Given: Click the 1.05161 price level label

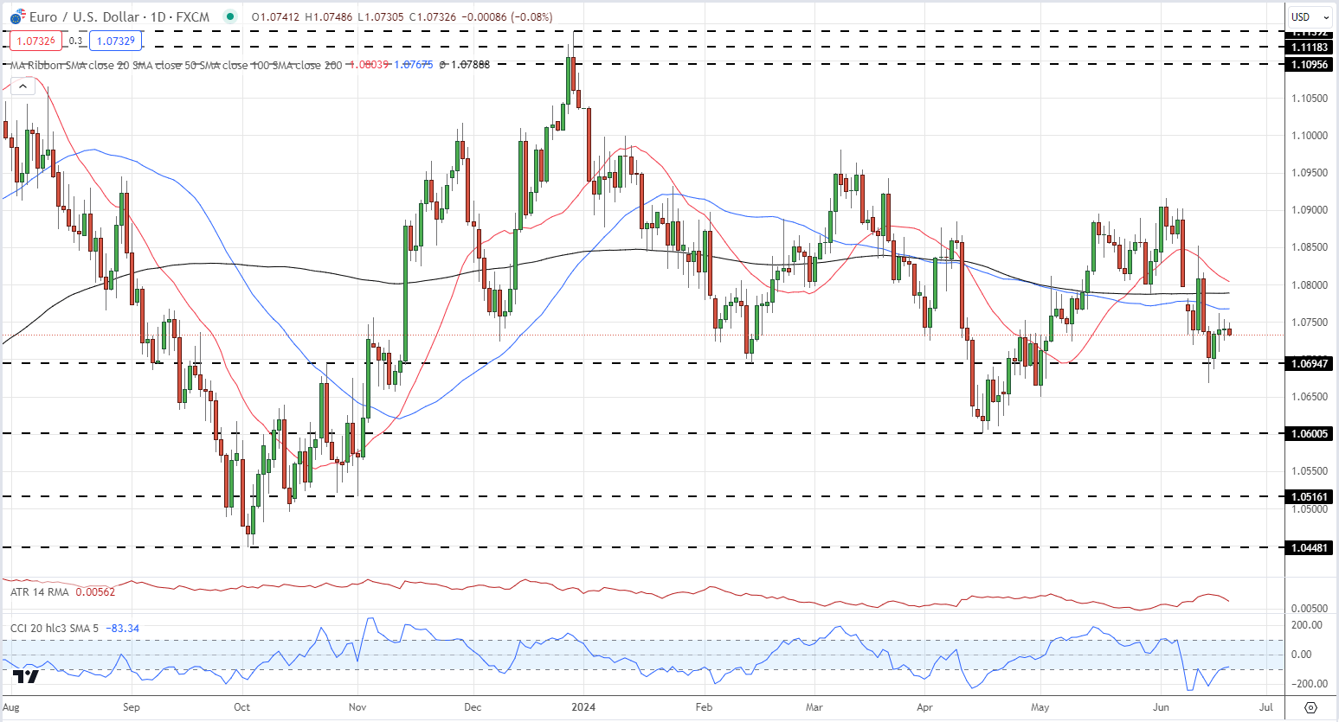Looking at the screenshot, I should (1310, 496).
